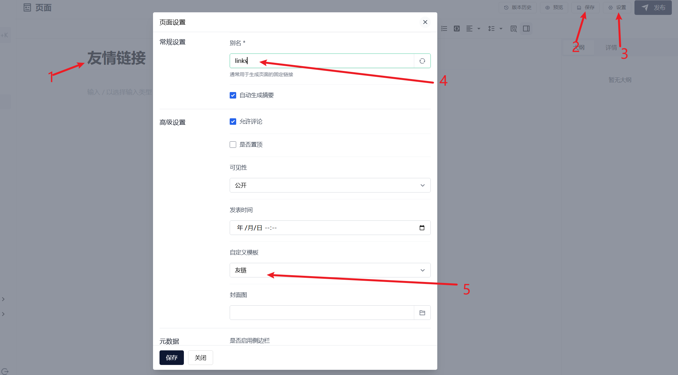
Task: Enable the 是否置顶 checkbox
Action: pos(233,145)
